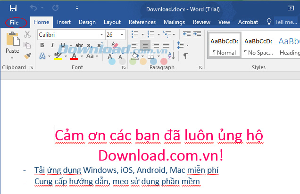The image size is (300, 194).
Task: Open the Design ribbon tab
Action: (x=87, y=22)
